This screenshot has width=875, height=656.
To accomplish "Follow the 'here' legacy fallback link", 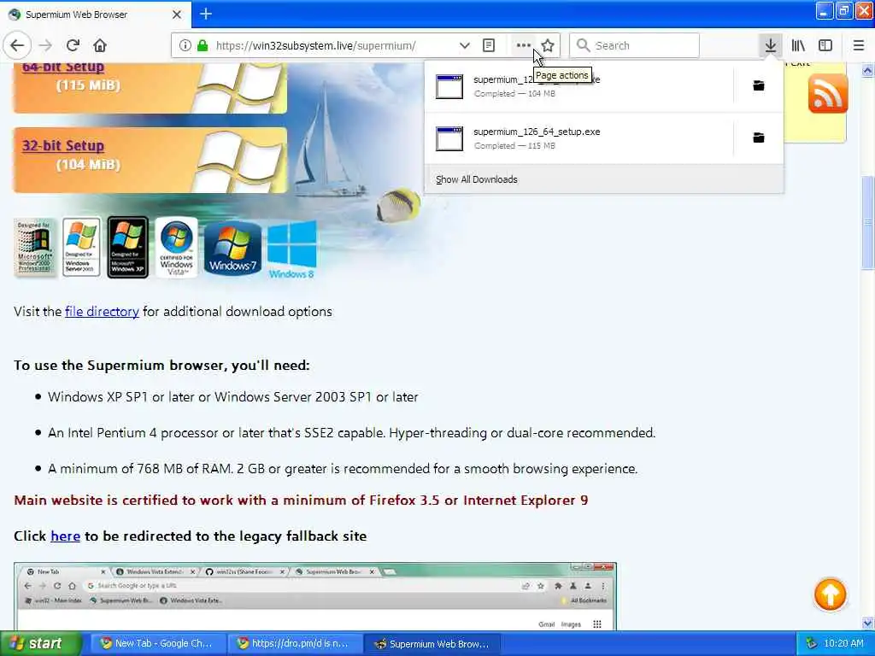I will click(x=65, y=536).
